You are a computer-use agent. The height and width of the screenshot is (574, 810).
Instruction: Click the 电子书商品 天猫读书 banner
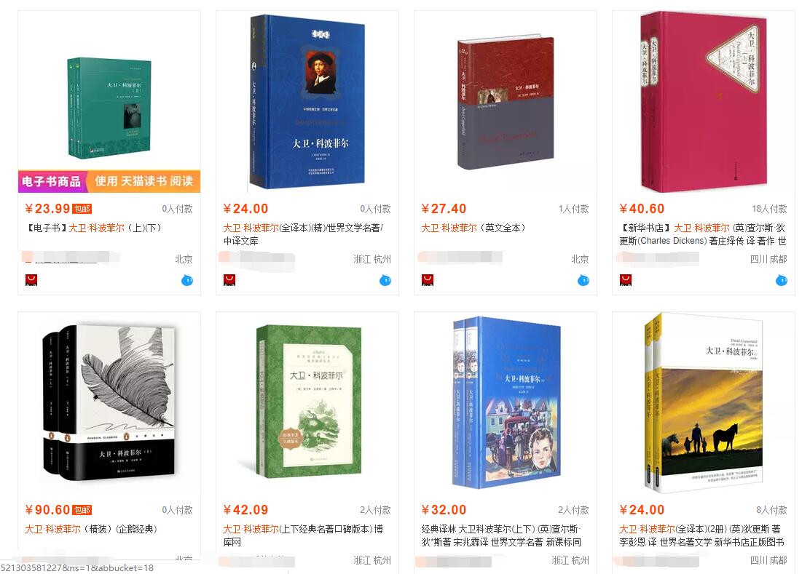tap(109, 181)
